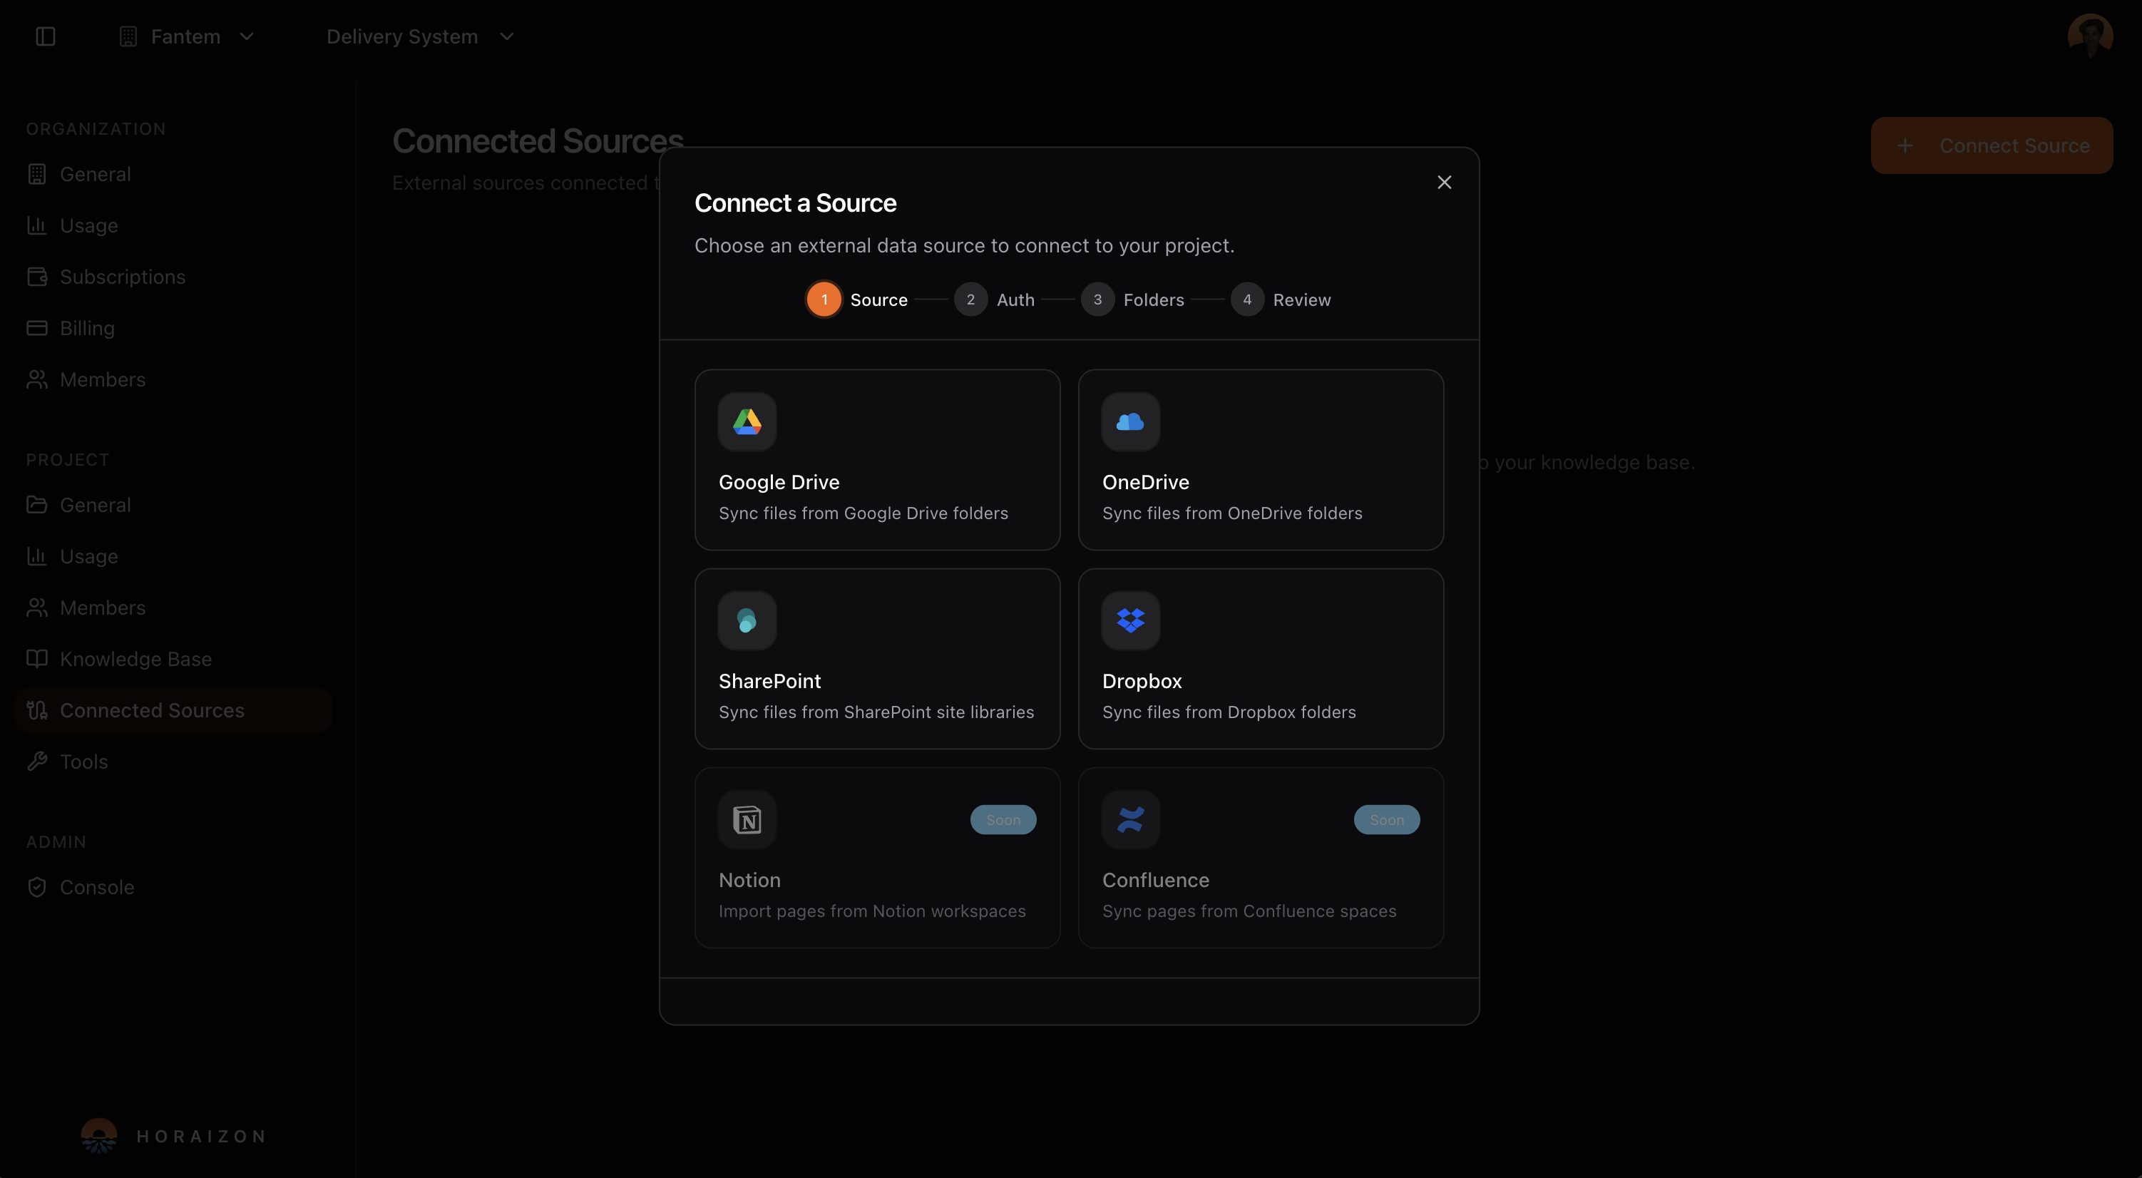This screenshot has width=2142, height=1178.
Task: Select Connected Sources in sidebar
Action: coord(173,710)
